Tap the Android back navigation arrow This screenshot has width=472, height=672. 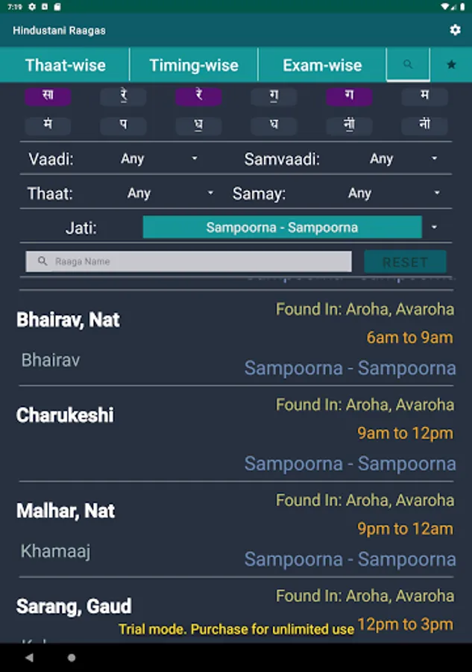tap(29, 657)
